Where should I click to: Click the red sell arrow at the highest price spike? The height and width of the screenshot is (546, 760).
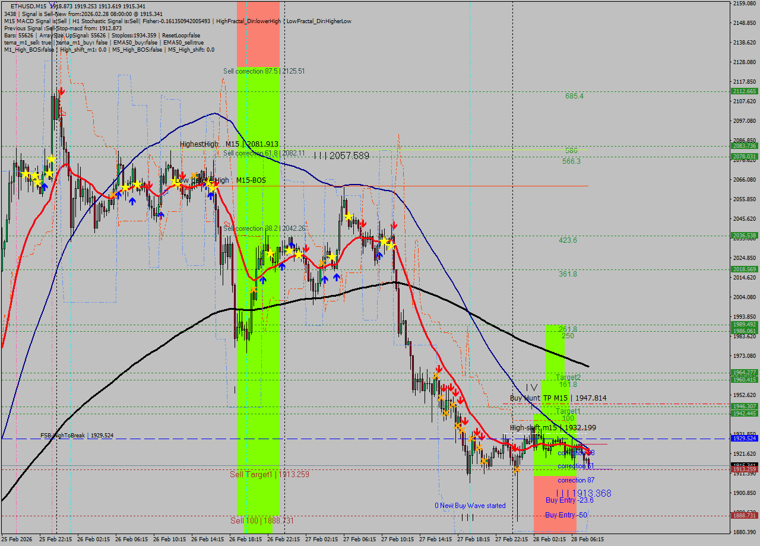pos(62,91)
